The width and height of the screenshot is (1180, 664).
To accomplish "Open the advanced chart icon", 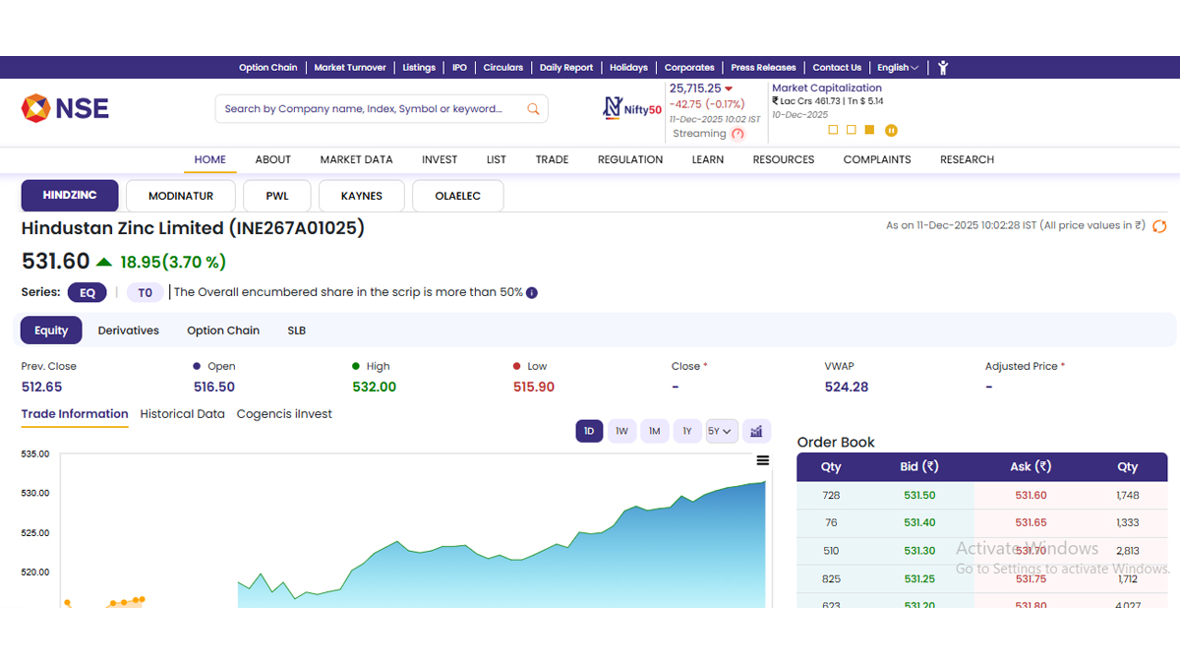I will coord(756,431).
